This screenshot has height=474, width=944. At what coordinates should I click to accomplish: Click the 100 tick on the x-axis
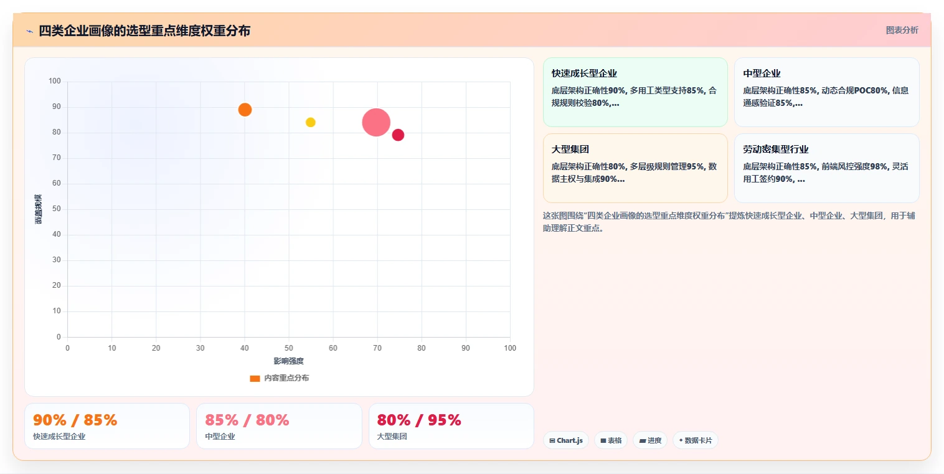(x=510, y=348)
